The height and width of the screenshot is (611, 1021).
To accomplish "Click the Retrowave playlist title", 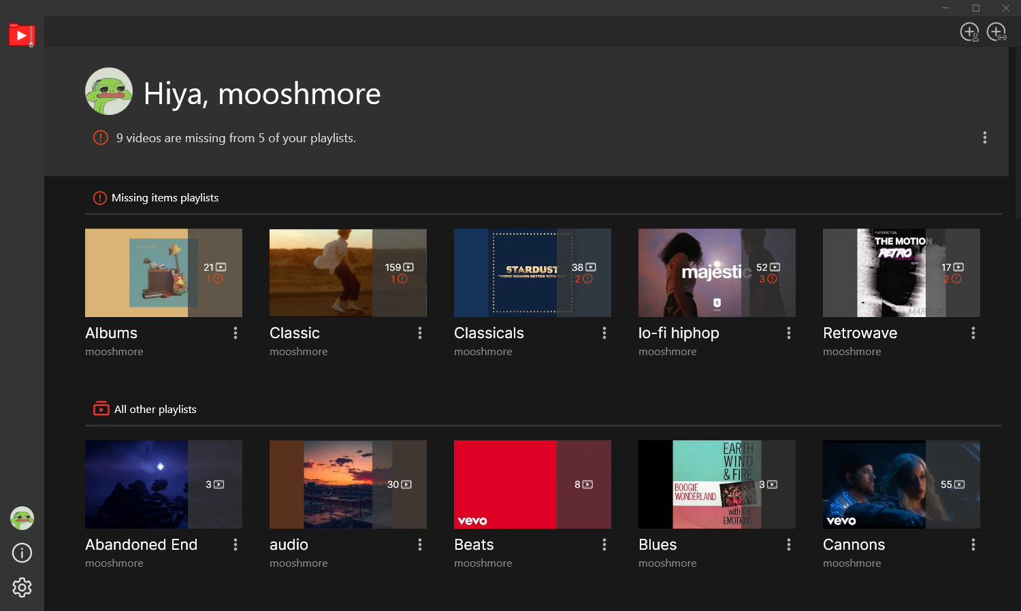I will 860,333.
